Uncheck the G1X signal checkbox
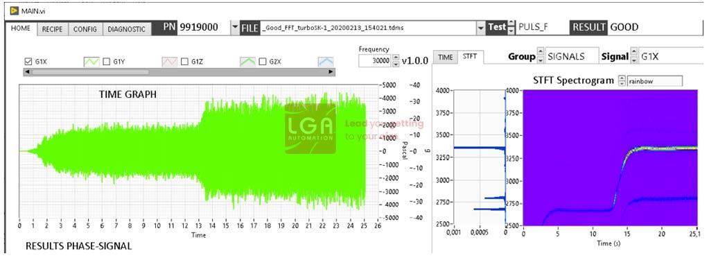The width and height of the screenshot is (709, 258). 28,62
